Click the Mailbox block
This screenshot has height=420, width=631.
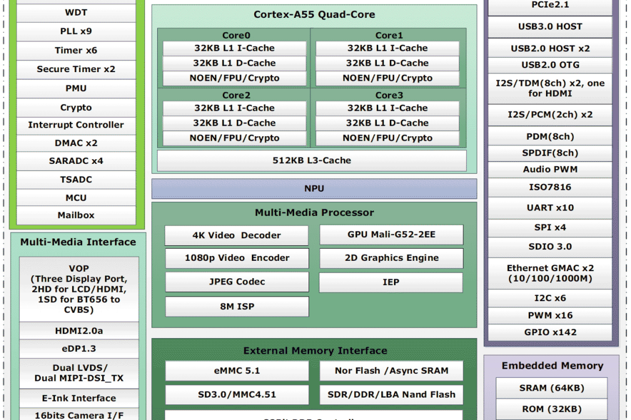(76, 215)
